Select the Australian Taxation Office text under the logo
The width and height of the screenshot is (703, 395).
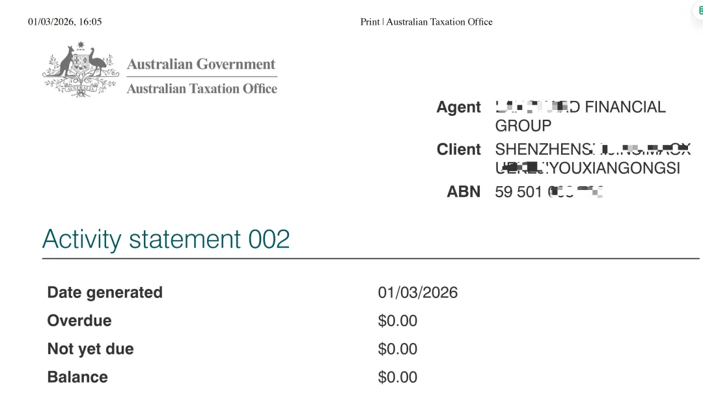[202, 89]
